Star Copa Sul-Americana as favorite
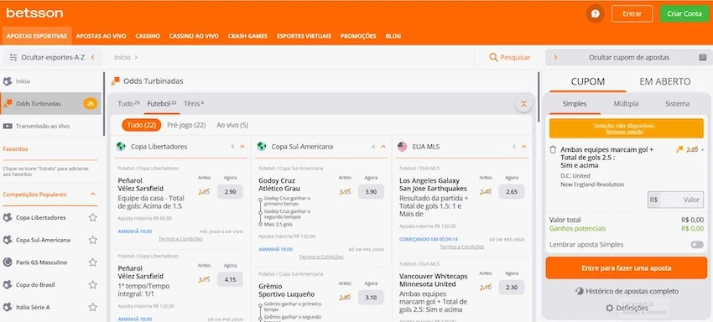This screenshot has width=713, height=322. pos(93,240)
